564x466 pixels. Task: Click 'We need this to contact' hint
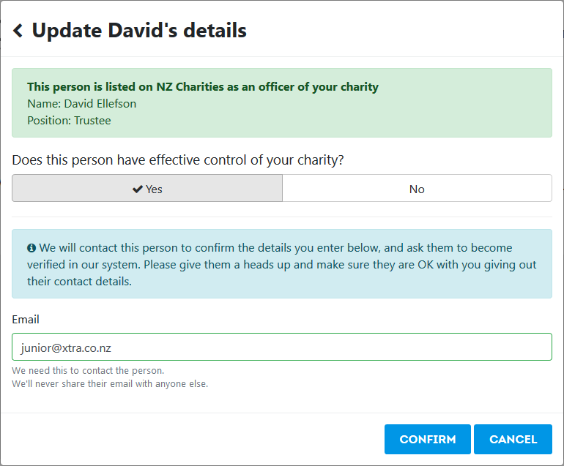point(88,370)
